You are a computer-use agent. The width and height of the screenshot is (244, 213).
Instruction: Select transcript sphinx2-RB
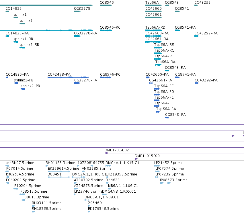tap(22, 48)
